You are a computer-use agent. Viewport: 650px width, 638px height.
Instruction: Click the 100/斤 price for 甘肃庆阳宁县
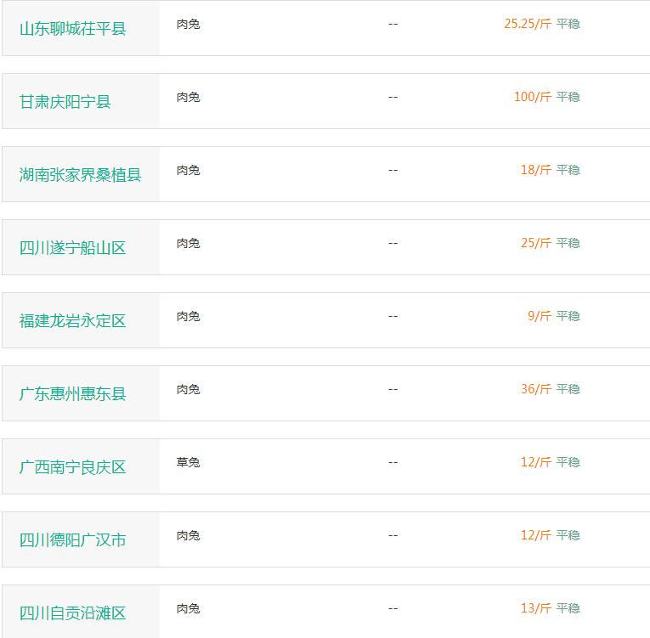point(533,97)
